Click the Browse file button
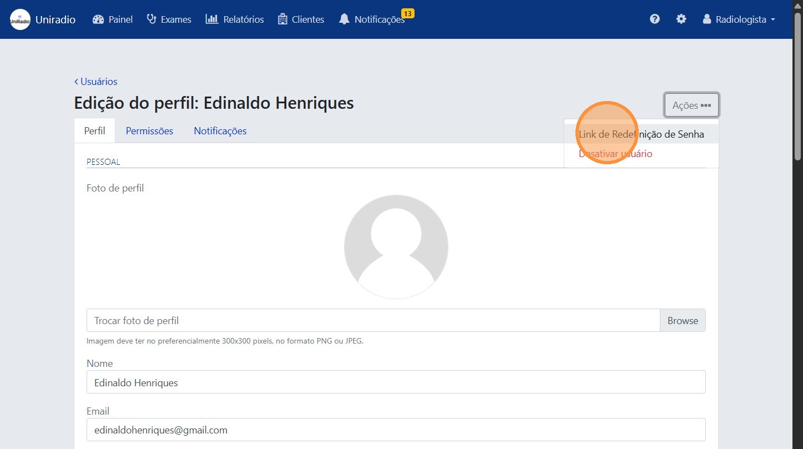 [682, 320]
